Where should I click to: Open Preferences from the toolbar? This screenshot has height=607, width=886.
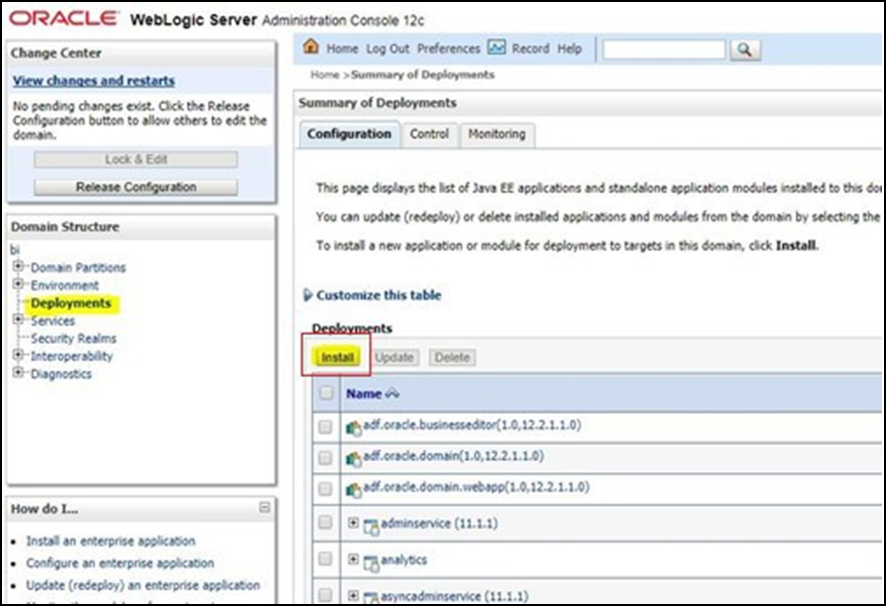point(448,49)
